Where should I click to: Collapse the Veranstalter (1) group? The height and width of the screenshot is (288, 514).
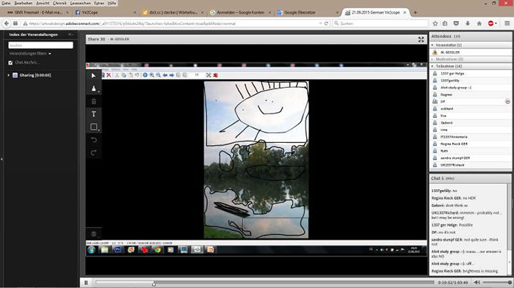pos(432,45)
